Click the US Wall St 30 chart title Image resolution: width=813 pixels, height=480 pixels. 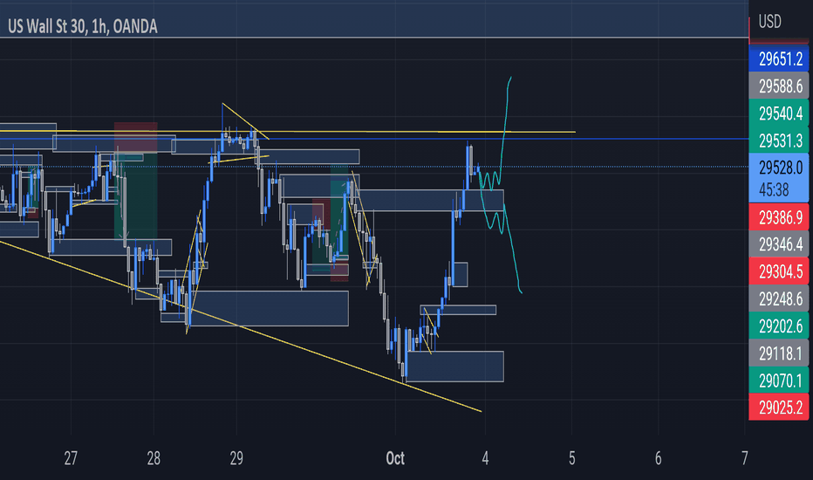pos(83,26)
